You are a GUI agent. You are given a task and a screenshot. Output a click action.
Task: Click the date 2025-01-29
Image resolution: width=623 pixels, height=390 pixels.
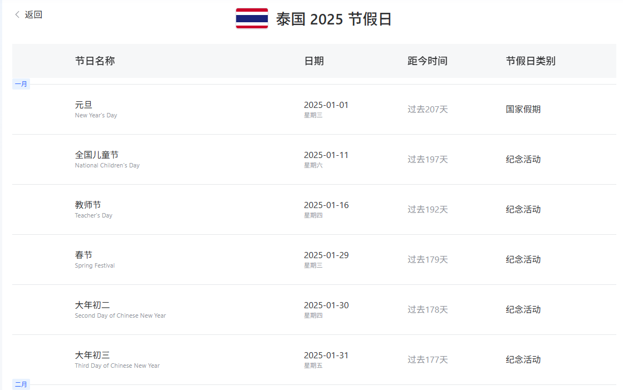[326, 255]
